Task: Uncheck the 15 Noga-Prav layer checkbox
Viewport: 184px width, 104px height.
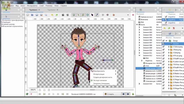Action: pyautogui.click(x=163, y=88)
